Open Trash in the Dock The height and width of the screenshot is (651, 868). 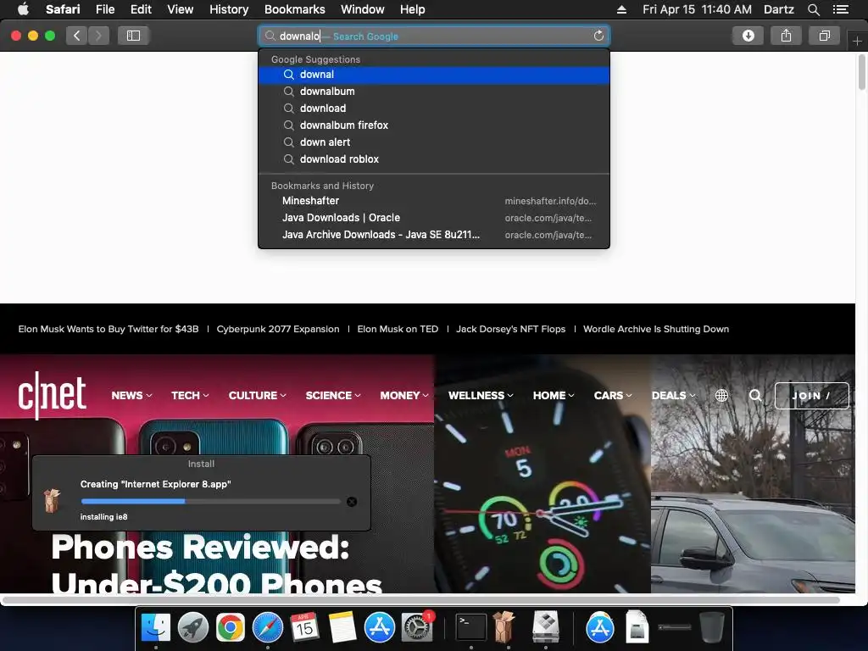(712, 627)
